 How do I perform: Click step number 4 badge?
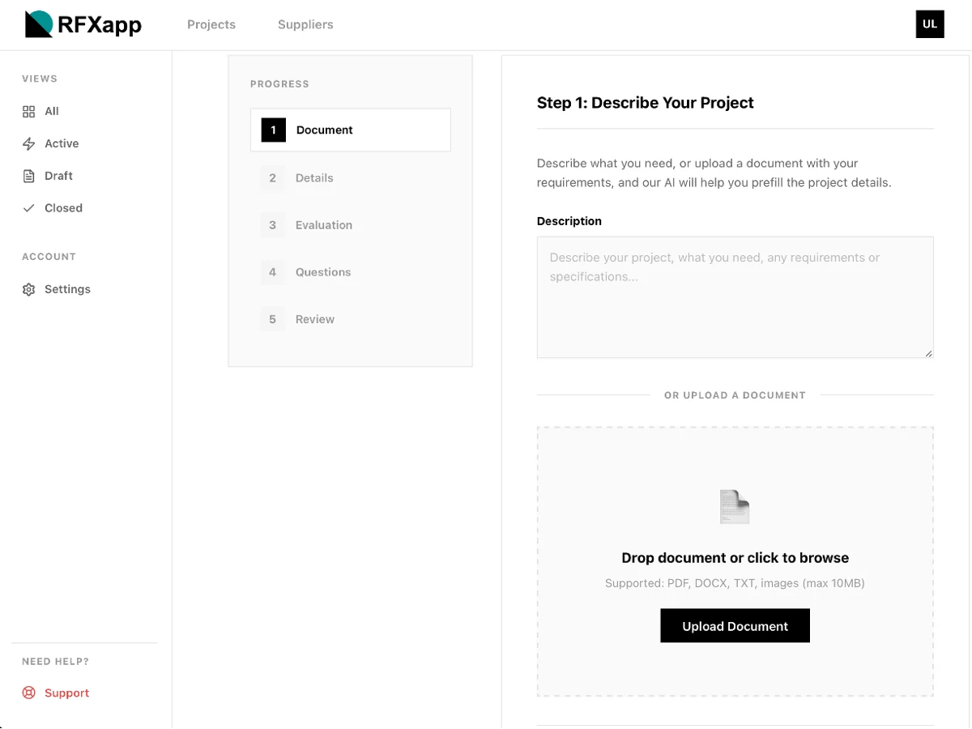point(273,272)
